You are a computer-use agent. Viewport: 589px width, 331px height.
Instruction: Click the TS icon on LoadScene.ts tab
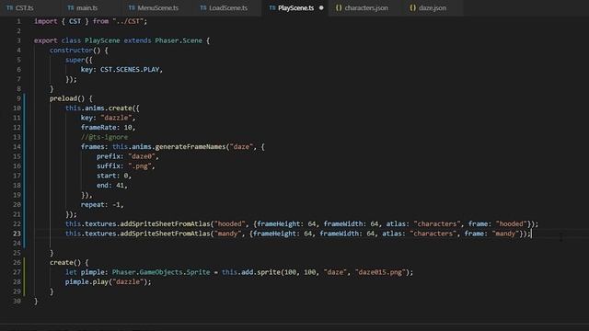coord(202,8)
